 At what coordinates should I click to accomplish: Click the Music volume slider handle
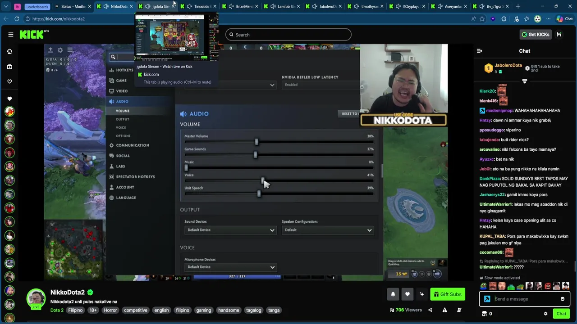tap(186, 168)
